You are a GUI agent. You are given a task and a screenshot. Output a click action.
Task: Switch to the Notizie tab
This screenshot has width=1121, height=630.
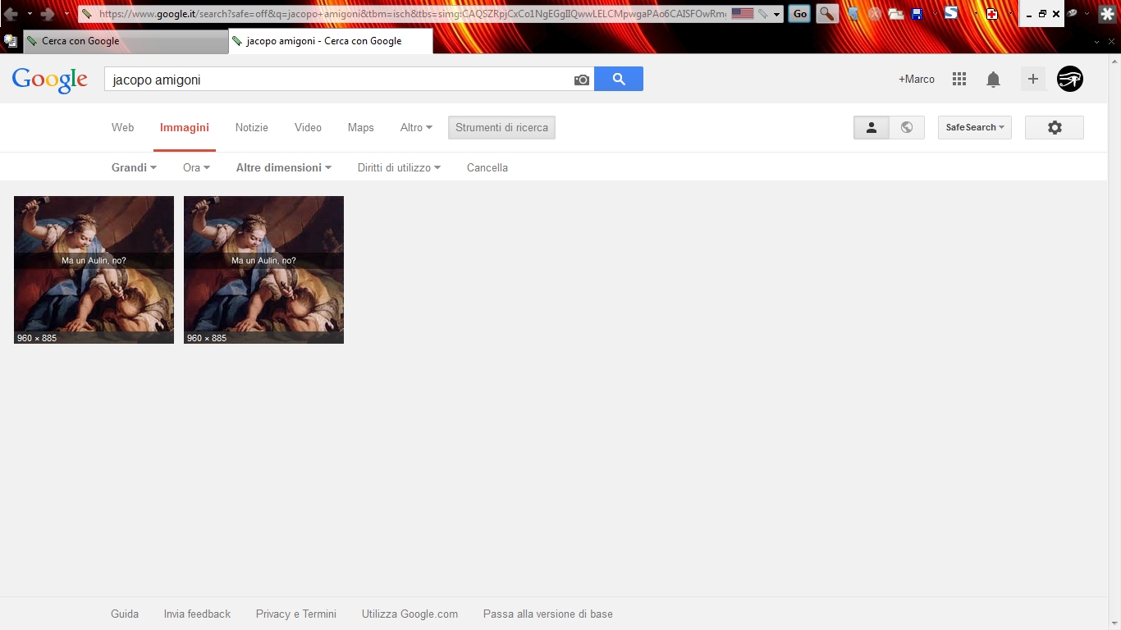tap(252, 127)
